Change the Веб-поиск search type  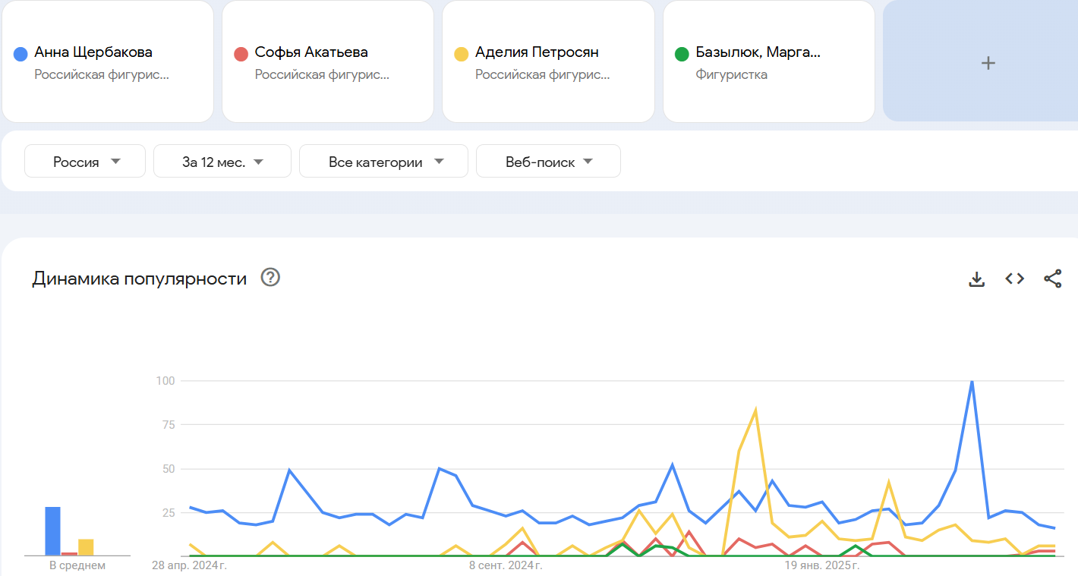click(x=548, y=162)
